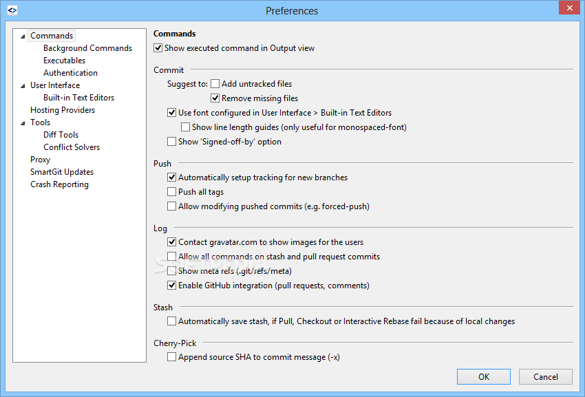Check Append source SHA to commit message
585x397 pixels.
[171, 357]
